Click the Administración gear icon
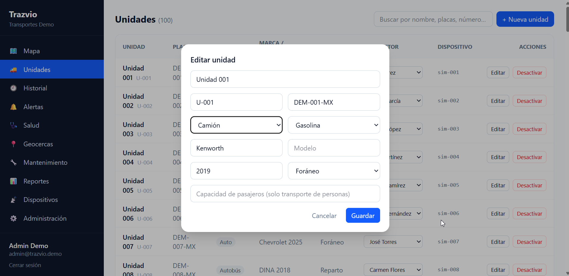569x276 pixels. [x=13, y=218]
